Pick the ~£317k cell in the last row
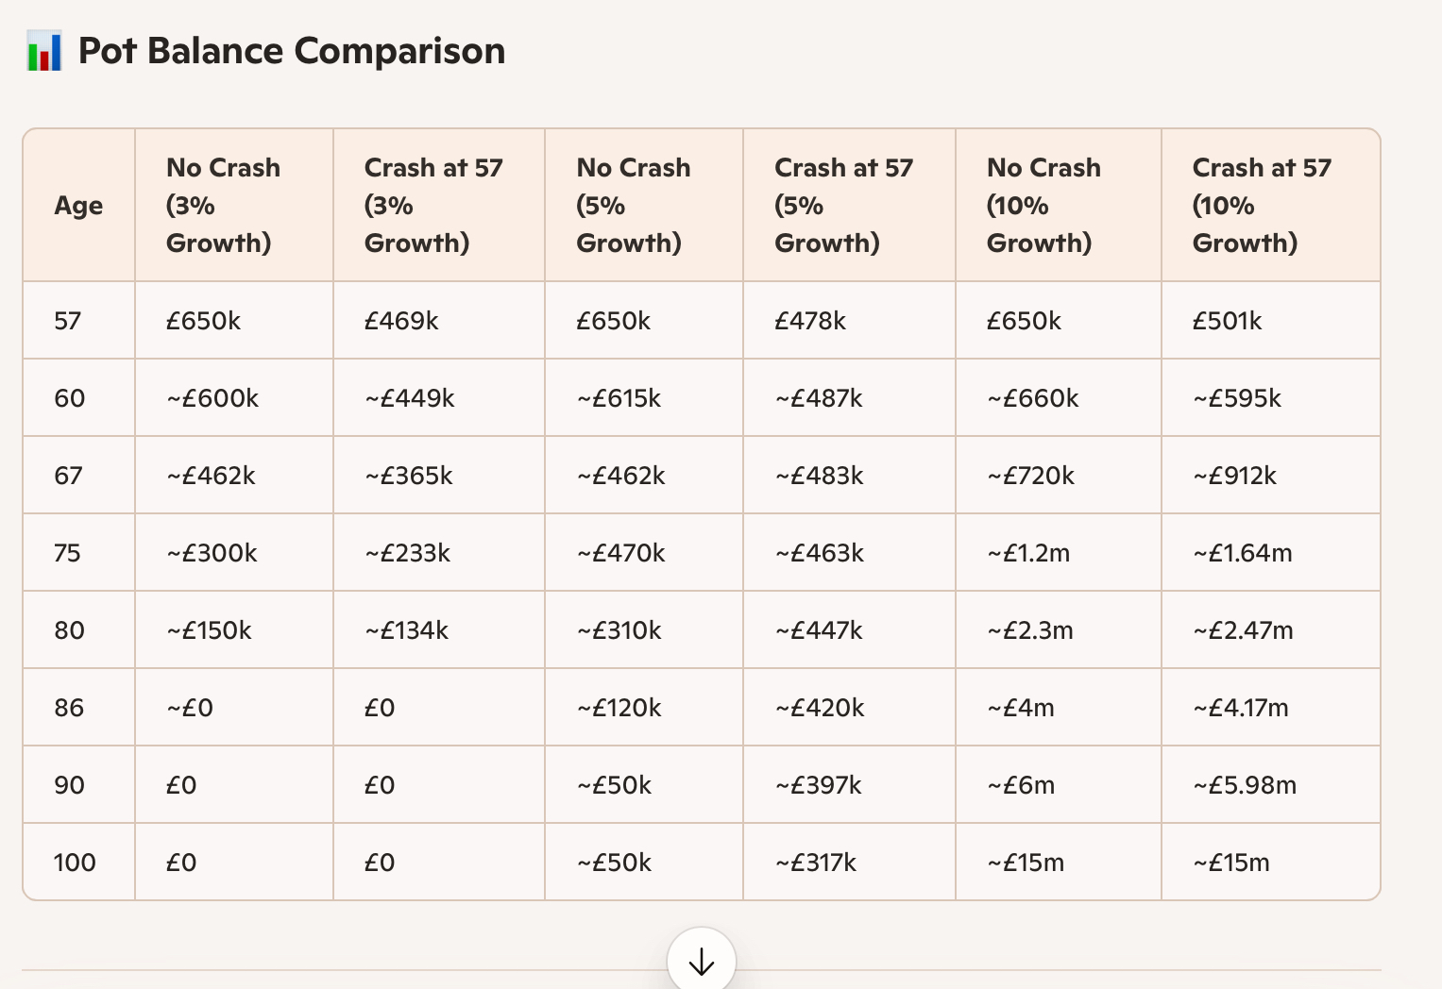Screen dimensions: 1442x989 coord(816,863)
